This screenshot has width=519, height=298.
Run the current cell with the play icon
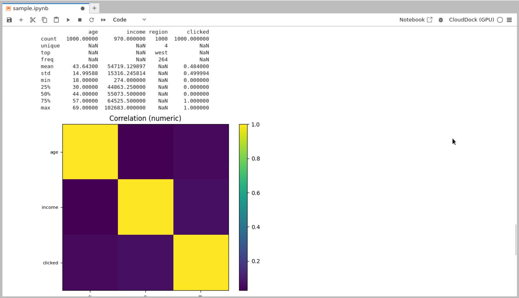68,20
